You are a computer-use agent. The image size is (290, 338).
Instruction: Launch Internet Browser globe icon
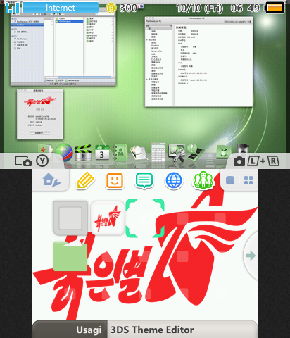point(174,180)
